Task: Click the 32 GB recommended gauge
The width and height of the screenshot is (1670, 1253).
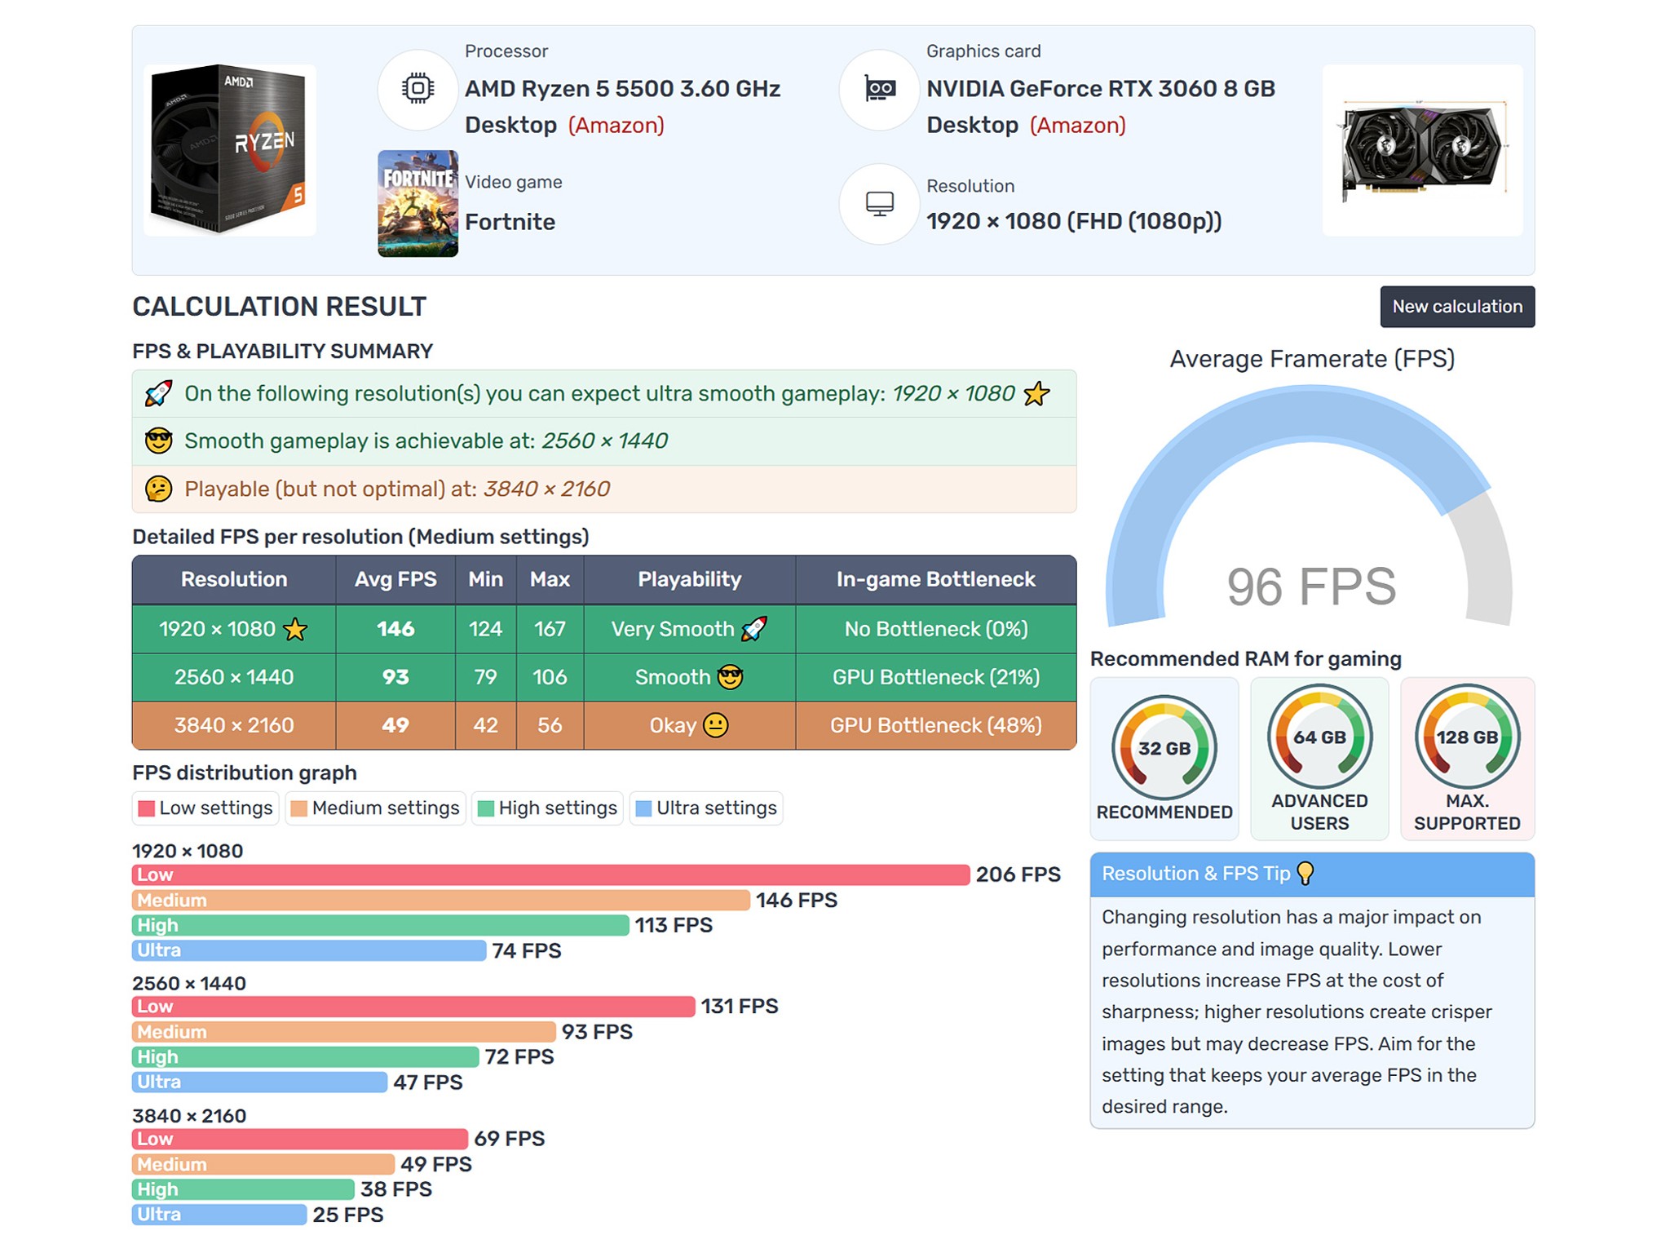Action: [1164, 747]
